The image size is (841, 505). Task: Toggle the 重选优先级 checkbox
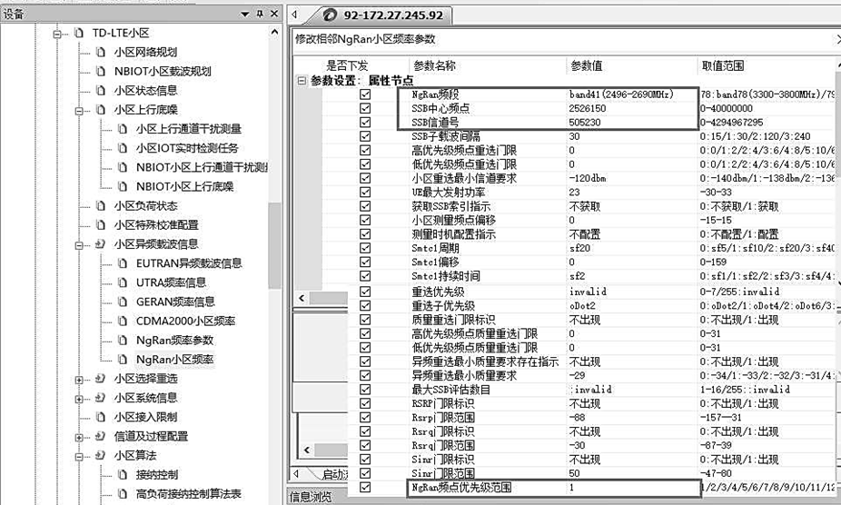tap(365, 292)
